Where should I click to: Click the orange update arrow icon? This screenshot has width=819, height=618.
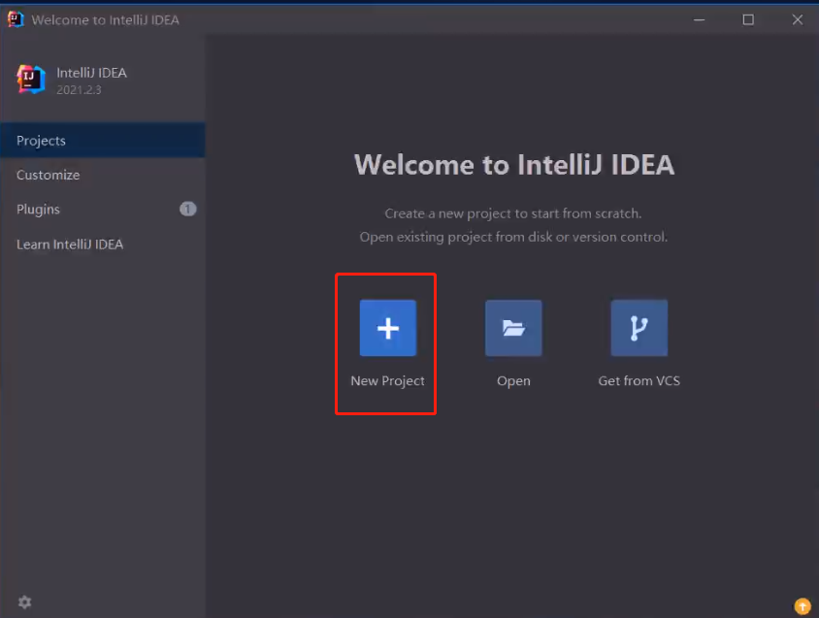tap(803, 606)
